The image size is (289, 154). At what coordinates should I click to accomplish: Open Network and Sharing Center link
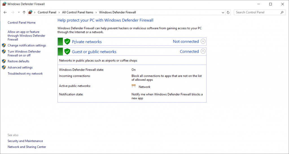[x=27, y=147]
